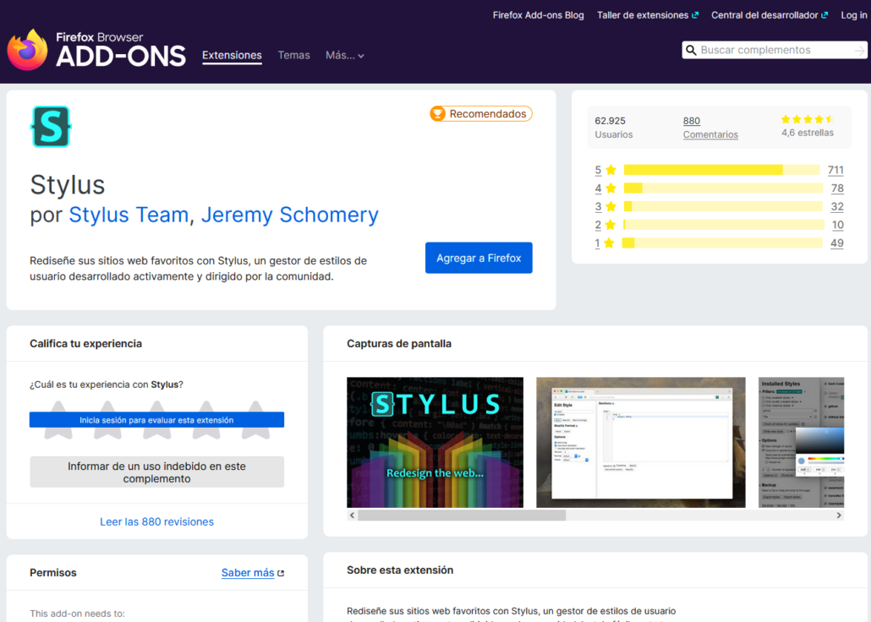The height and width of the screenshot is (622, 871).
Task: Advance the screenshot carousel with the right arrow
Action: [x=839, y=514]
